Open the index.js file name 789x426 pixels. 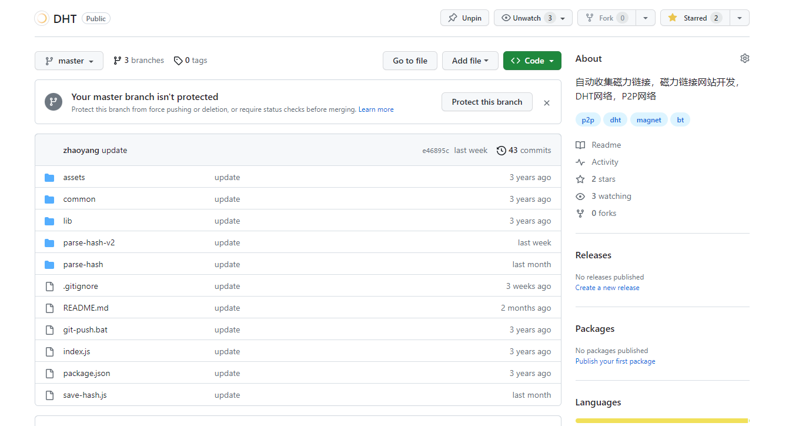click(76, 352)
